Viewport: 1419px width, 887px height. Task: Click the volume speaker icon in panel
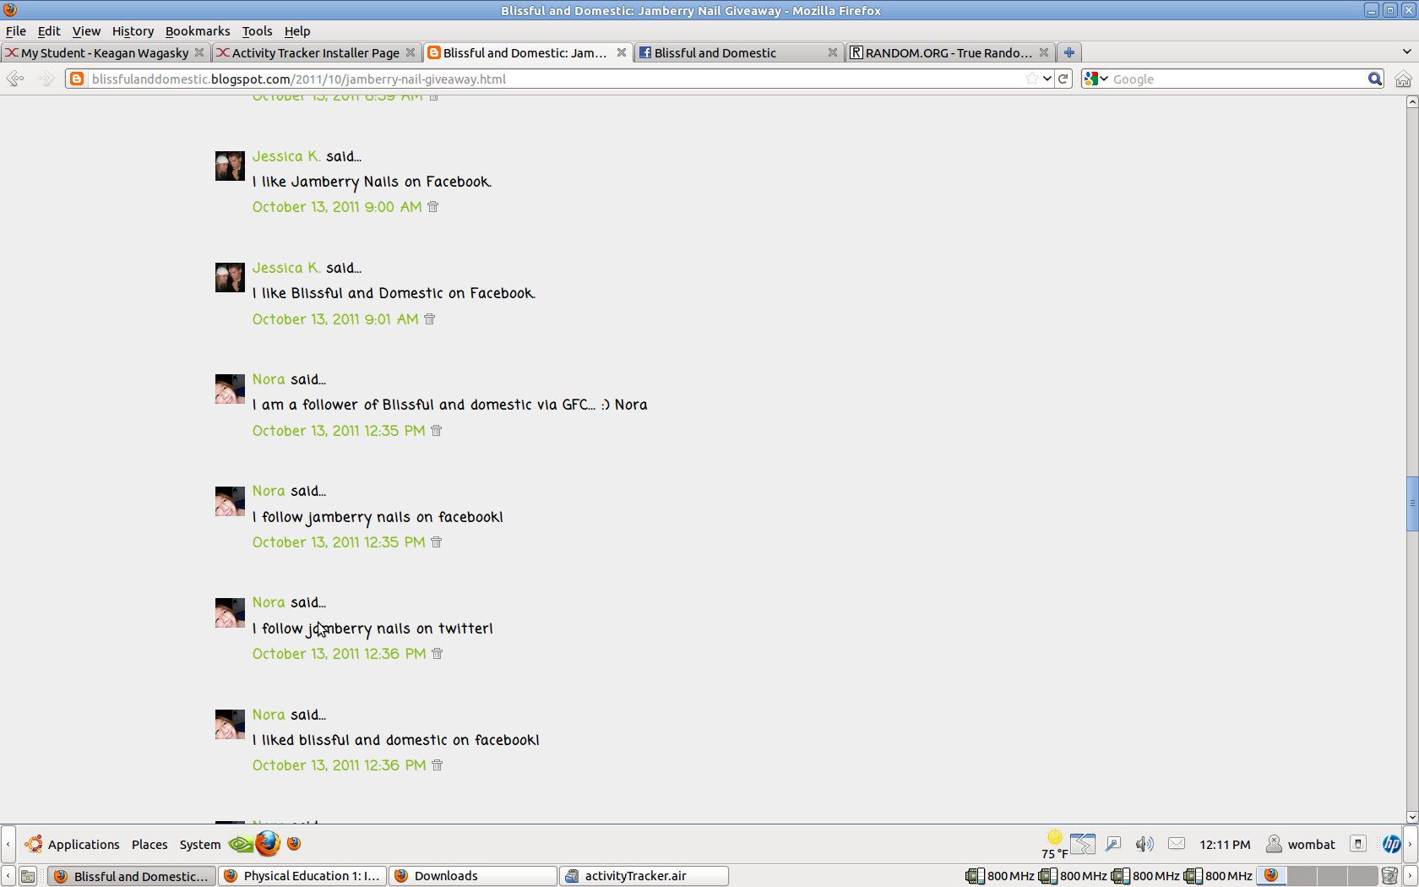point(1144,844)
